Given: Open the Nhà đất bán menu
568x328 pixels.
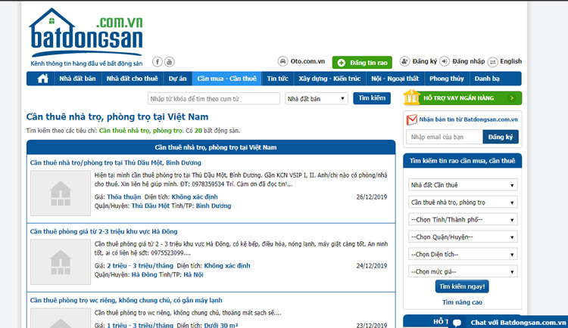Looking at the screenshot, I should (x=77, y=79).
